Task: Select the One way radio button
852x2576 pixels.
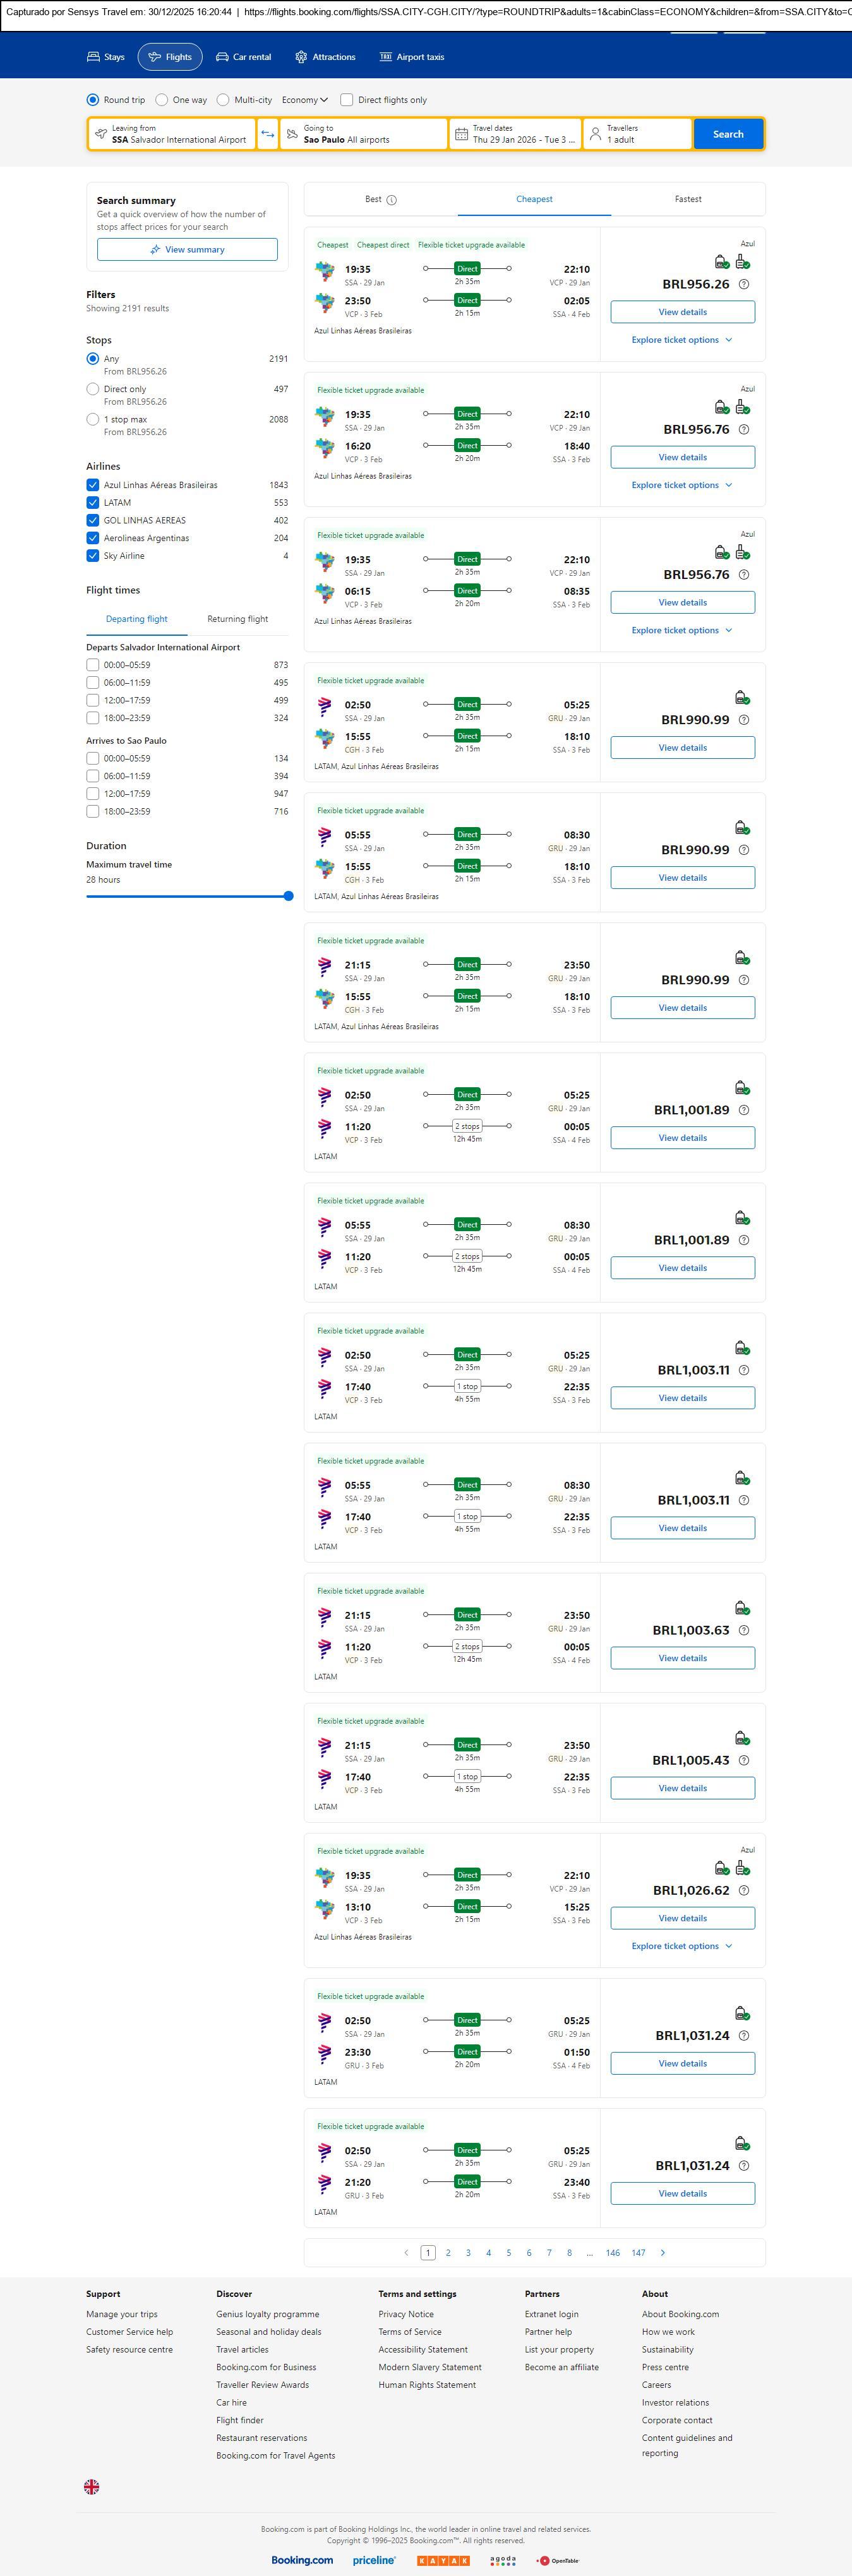Action: pyautogui.click(x=162, y=100)
